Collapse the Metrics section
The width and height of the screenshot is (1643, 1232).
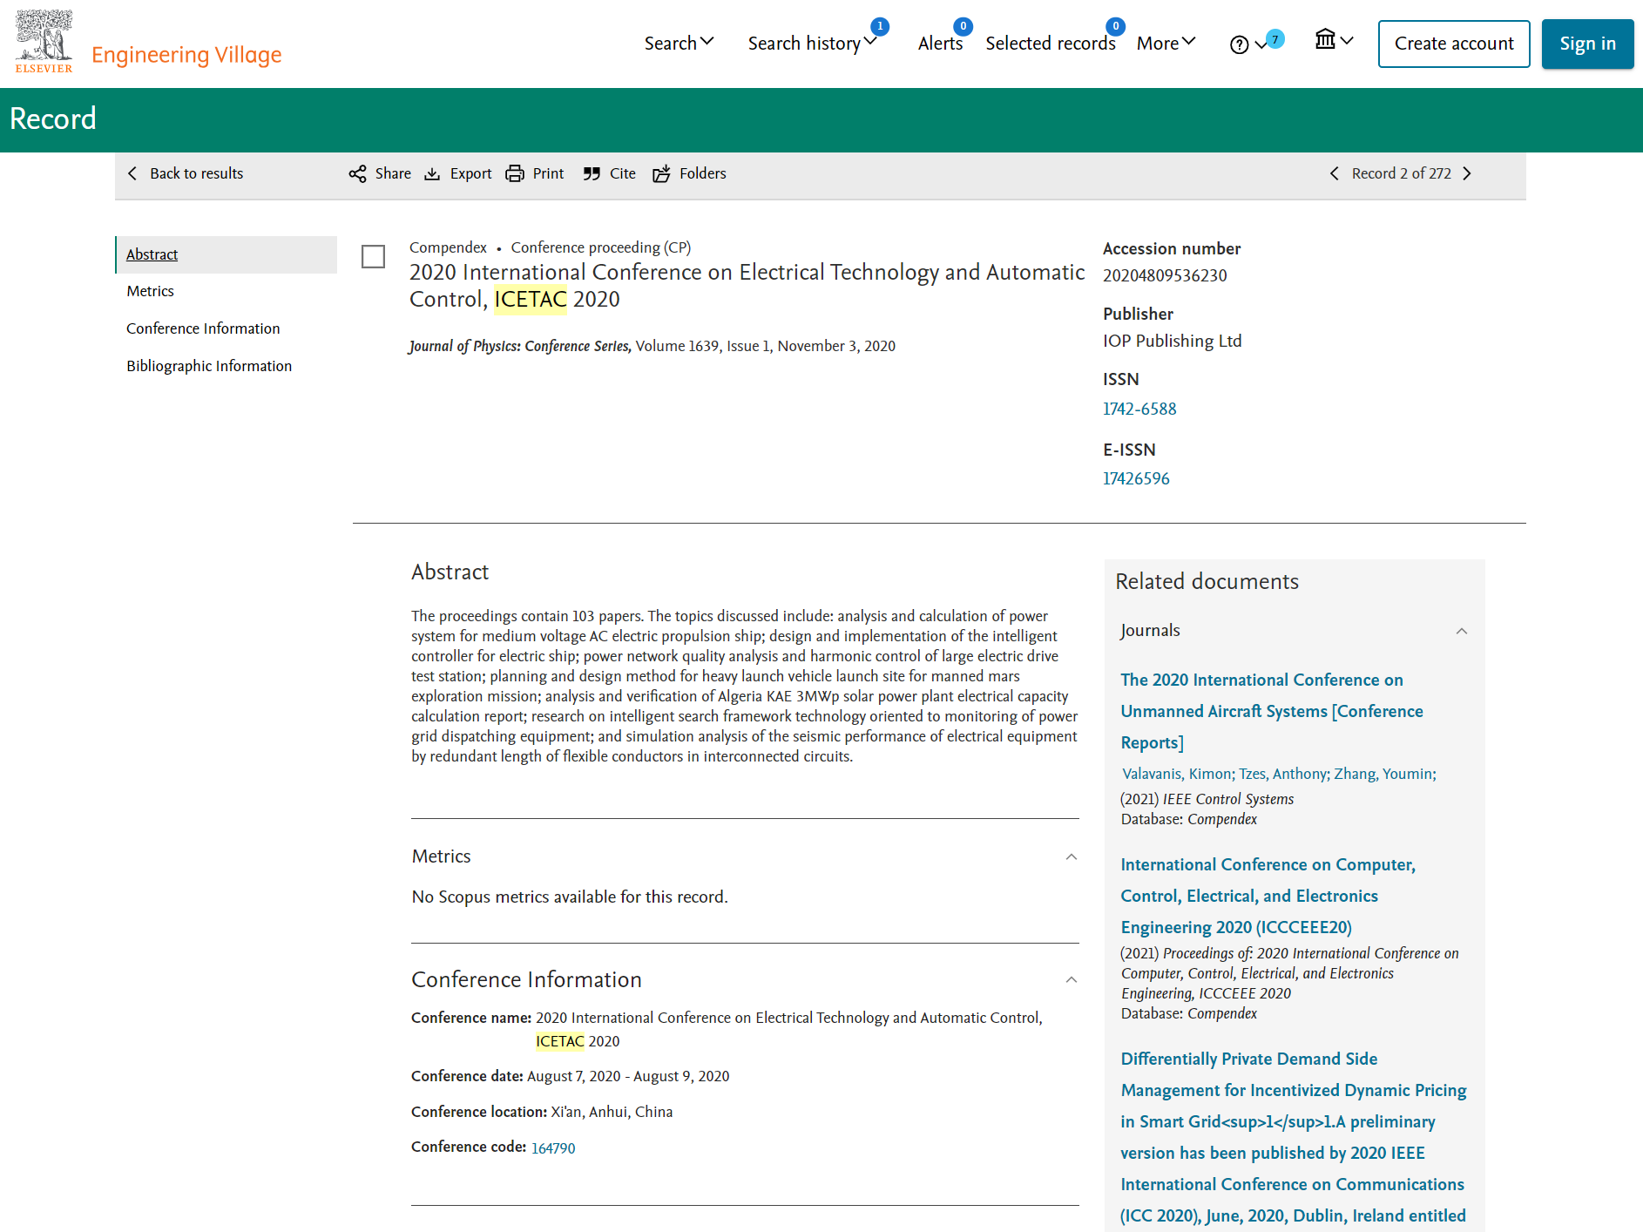tap(1072, 856)
